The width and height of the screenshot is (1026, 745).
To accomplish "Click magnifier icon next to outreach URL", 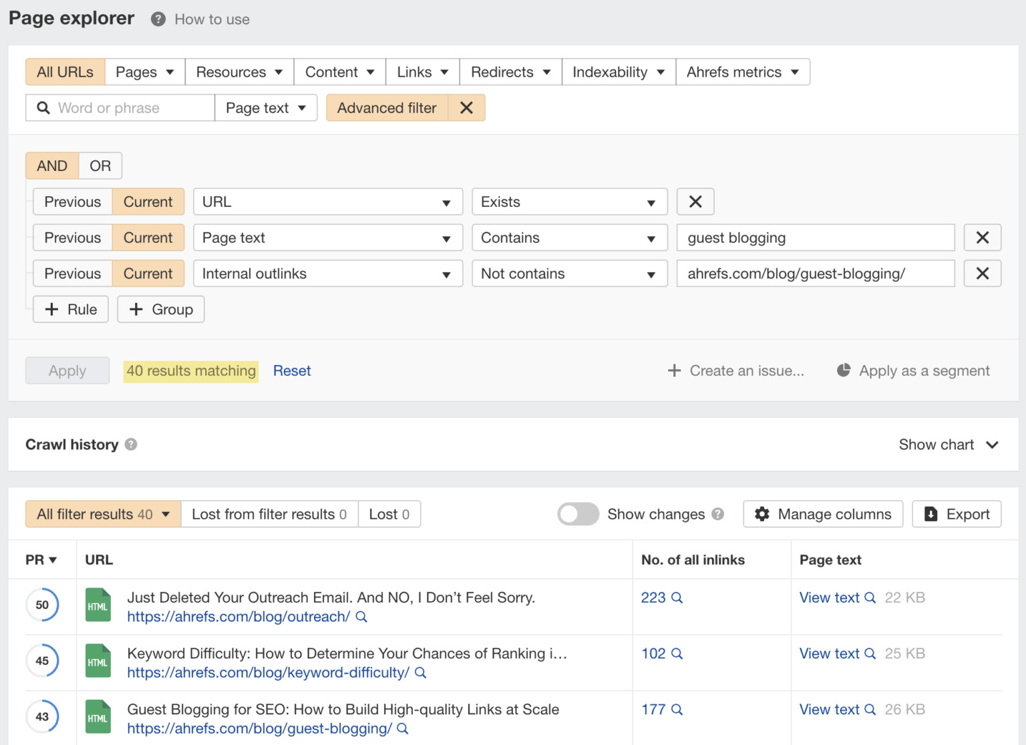I will tap(361, 617).
